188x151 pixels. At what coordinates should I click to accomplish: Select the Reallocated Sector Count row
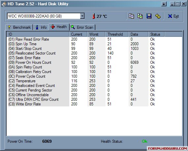(x=81, y=53)
